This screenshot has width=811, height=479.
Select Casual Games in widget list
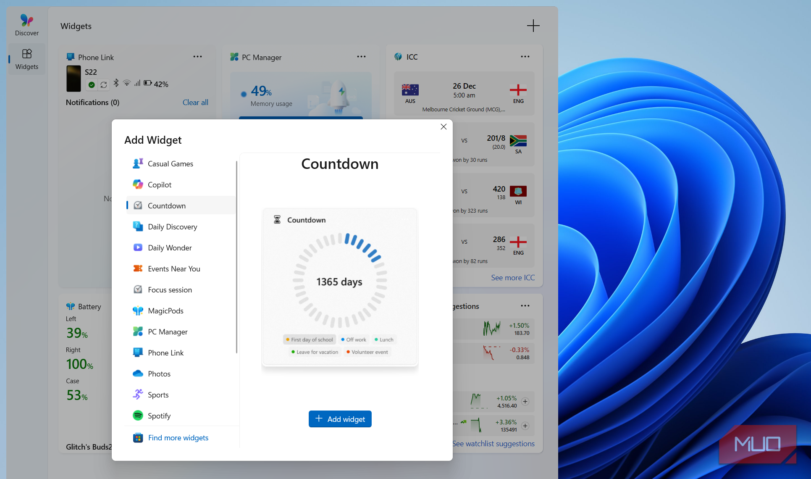point(181,163)
